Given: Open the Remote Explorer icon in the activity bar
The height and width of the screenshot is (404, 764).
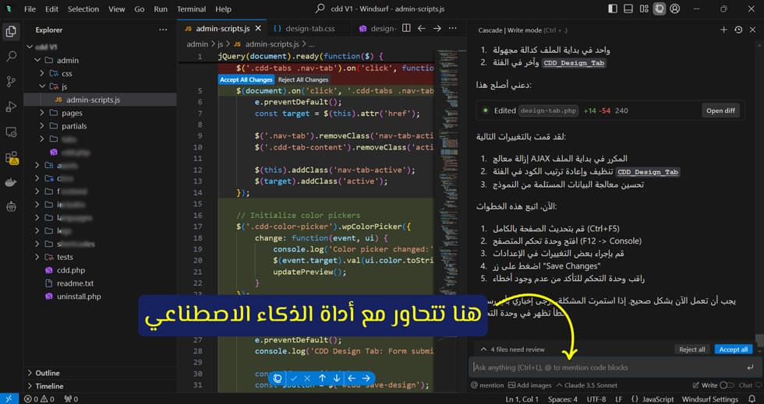Looking at the screenshot, I should coord(11,132).
